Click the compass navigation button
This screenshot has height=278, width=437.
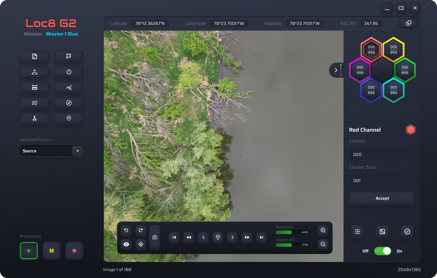(69, 103)
